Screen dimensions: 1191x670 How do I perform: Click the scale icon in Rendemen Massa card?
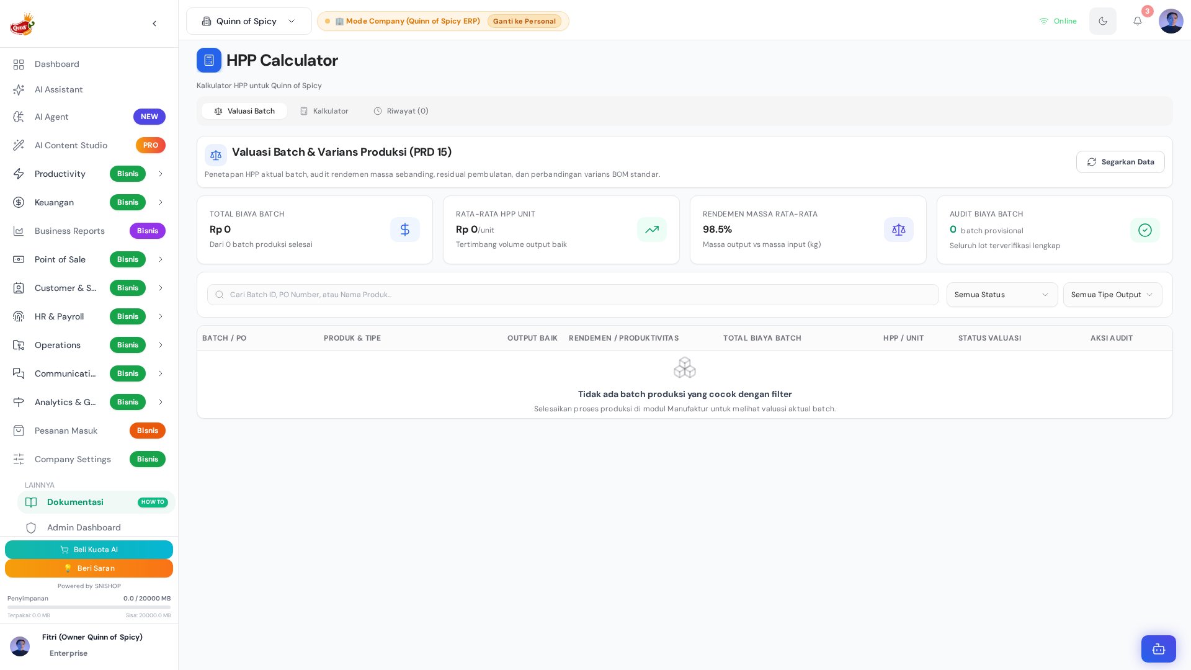click(899, 230)
